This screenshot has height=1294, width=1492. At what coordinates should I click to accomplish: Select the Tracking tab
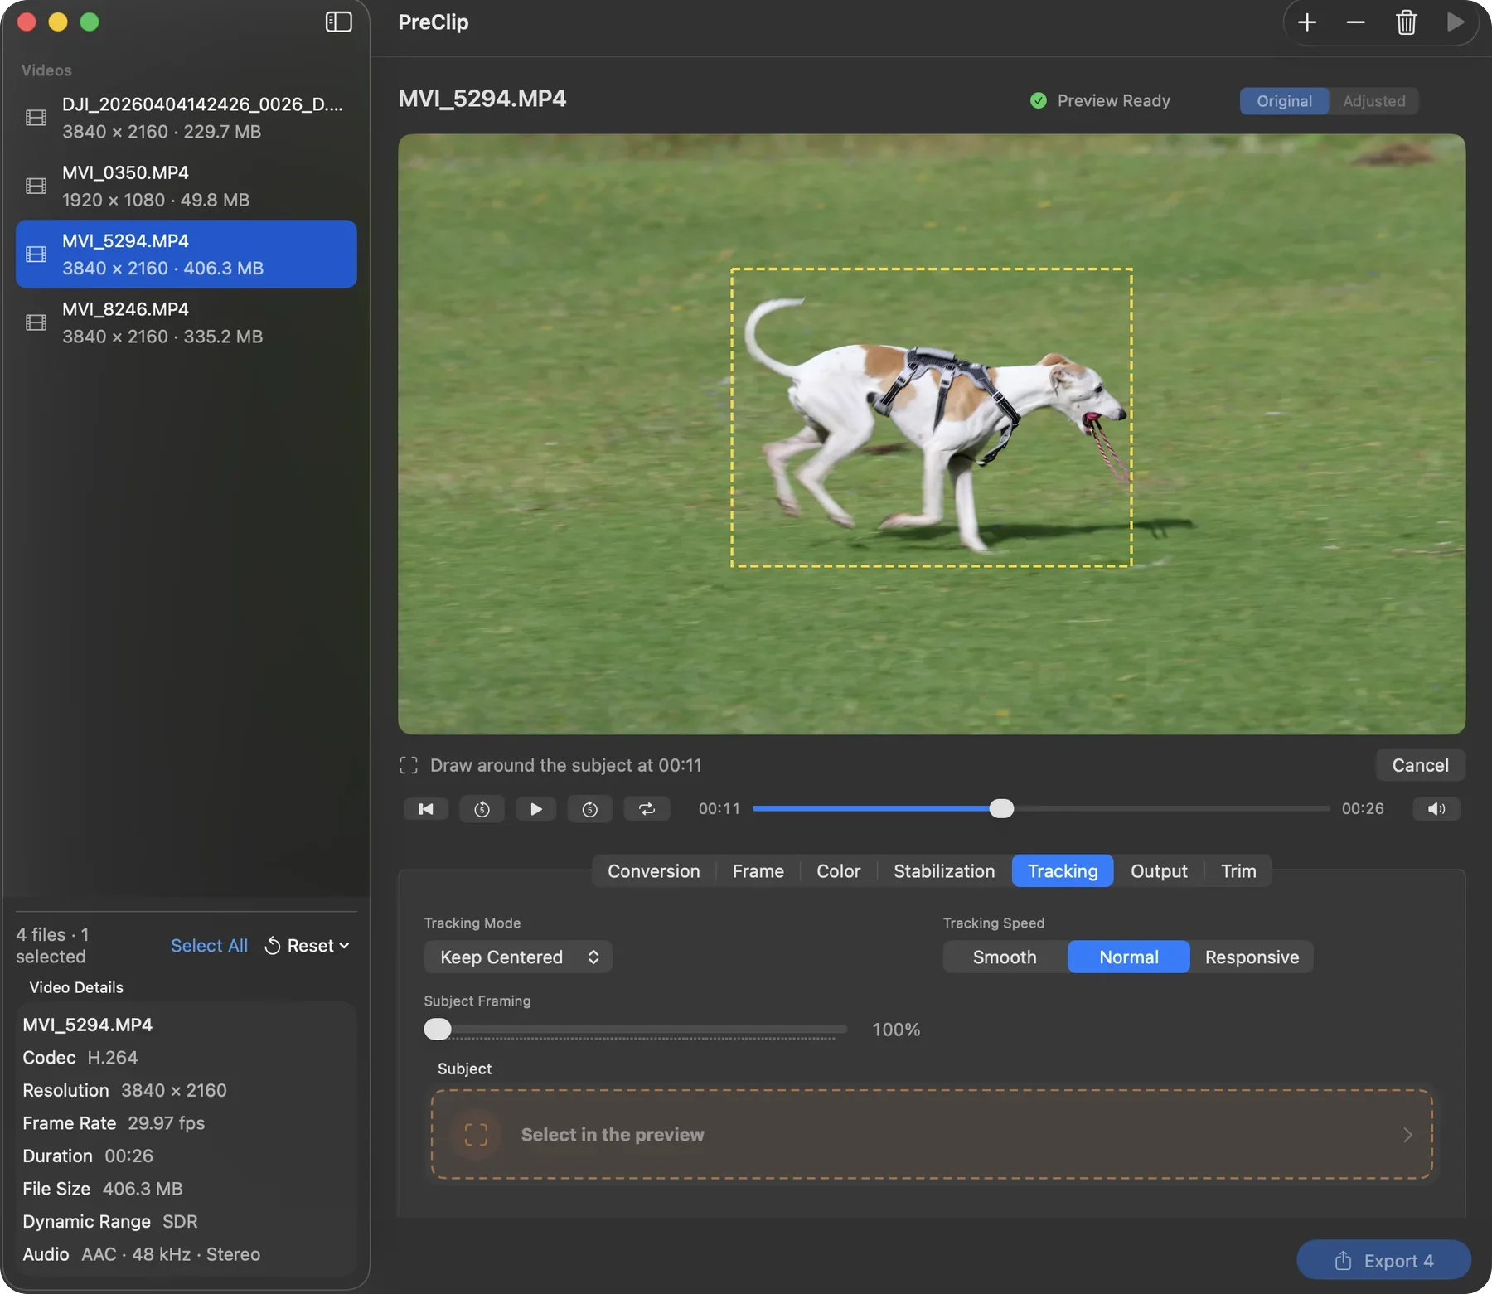point(1063,871)
